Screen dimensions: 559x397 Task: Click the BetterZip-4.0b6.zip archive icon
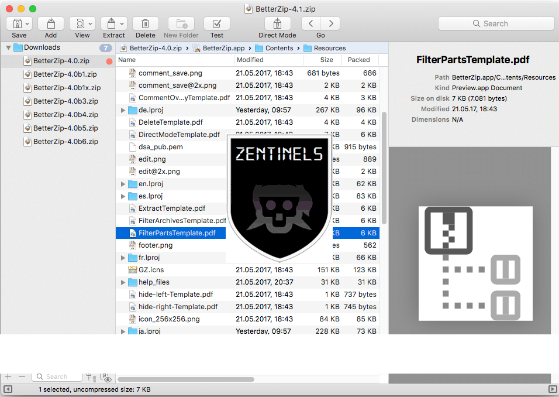tap(27, 142)
